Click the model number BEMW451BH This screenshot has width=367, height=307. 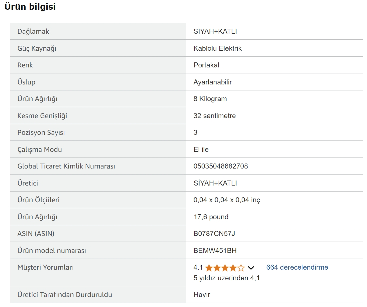tap(215, 251)
